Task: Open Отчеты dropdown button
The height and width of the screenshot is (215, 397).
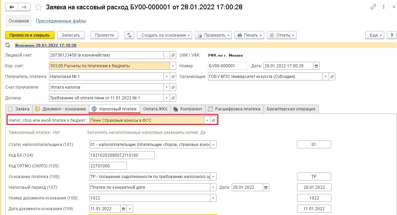Action: coord(282,35)
